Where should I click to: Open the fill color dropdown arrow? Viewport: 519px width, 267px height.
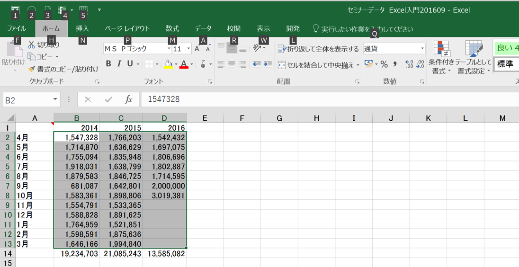click(176, 64)
